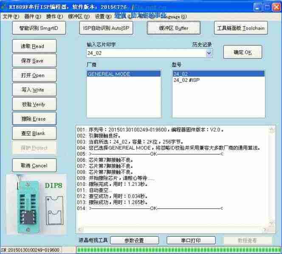Open the 缓冲区 menu in menu bar
The height and width of the screenshot is (254, 282).
pos(79,17)
